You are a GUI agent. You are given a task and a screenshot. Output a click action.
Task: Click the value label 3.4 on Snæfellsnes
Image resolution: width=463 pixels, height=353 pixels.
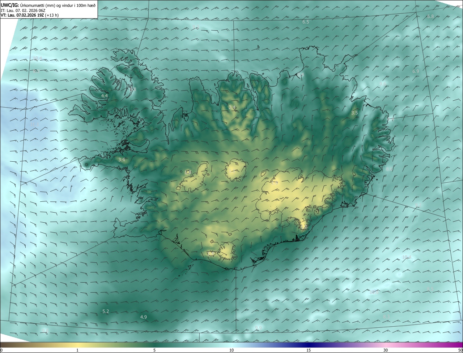pos(122,160)
